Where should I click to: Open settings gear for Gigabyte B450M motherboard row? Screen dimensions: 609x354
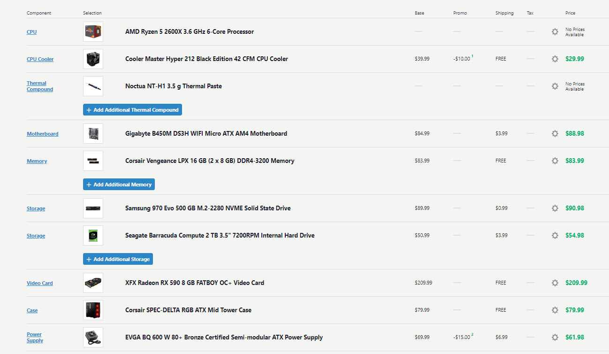point(555,134)
